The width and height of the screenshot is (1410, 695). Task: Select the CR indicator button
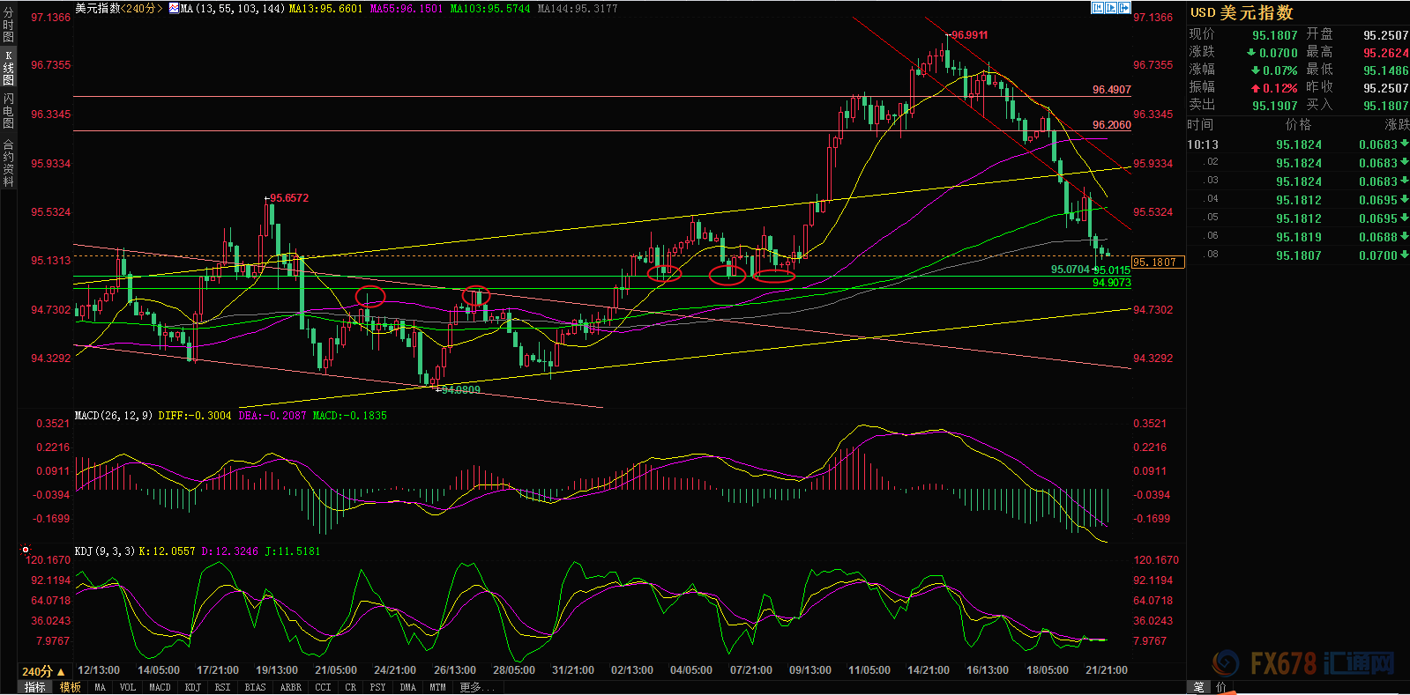350,687
